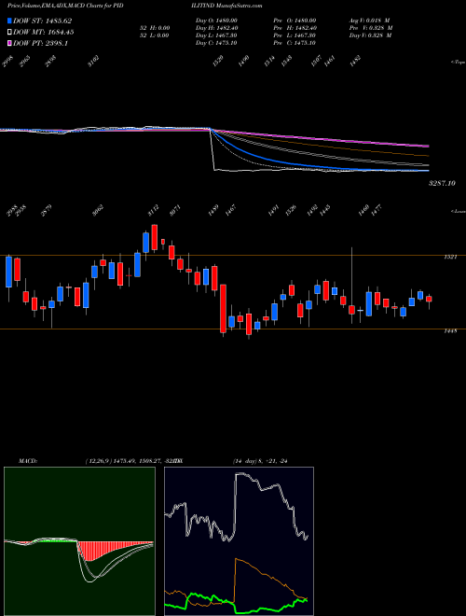
Task: Click the Pre V: 0.328 M value
Action: pyautogui.click(x=371, y=28)
